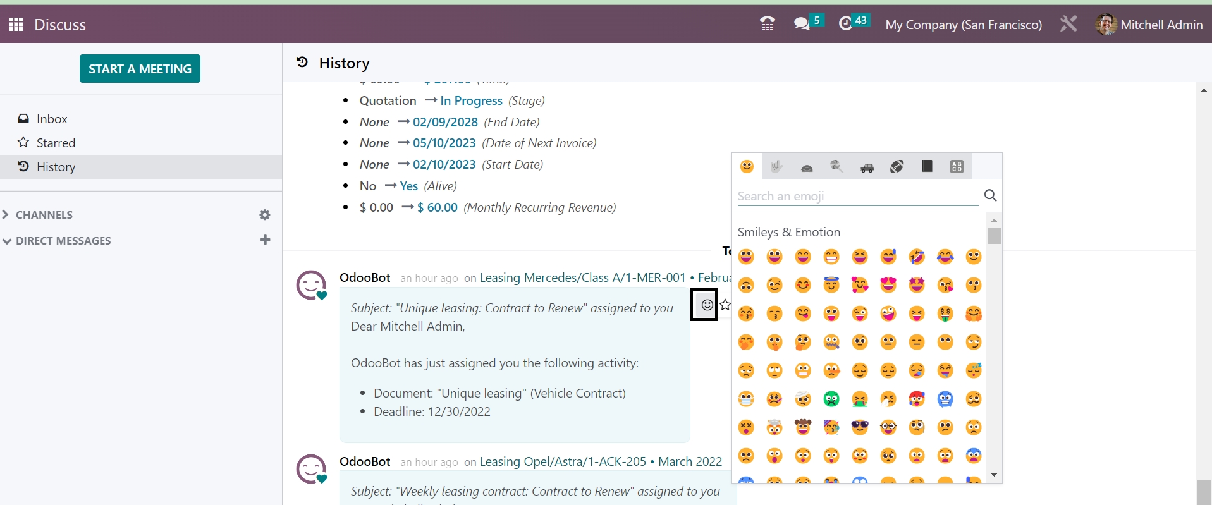The width and height of the screenshot is (1212, 505).
Task: Open activities clock icon with 43
Action: click(846, 24)
